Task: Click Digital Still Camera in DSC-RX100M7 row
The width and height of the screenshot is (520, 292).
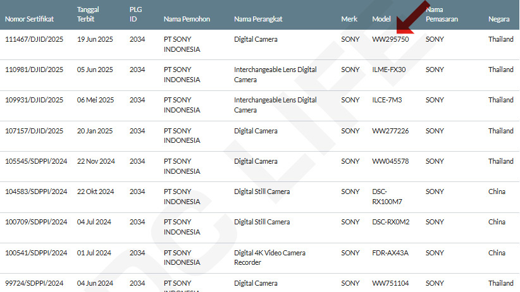Action: (x=262, y=192)
